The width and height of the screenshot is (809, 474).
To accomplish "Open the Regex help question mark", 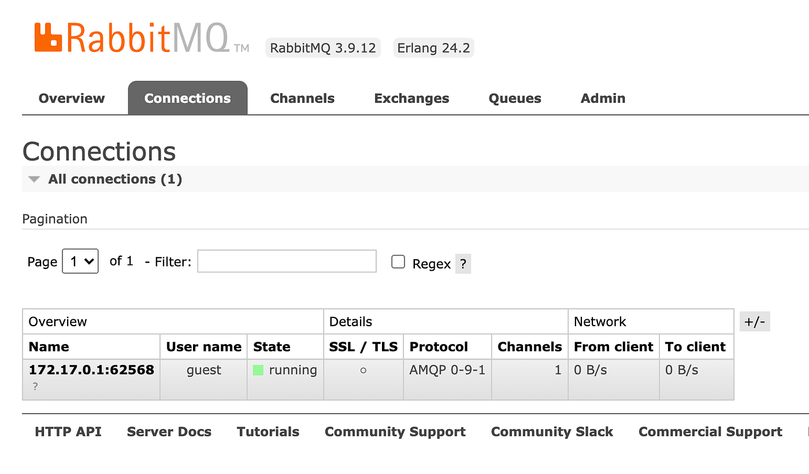I will 463,263.
